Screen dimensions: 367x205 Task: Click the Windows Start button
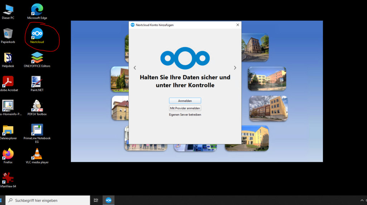point(1,200)
